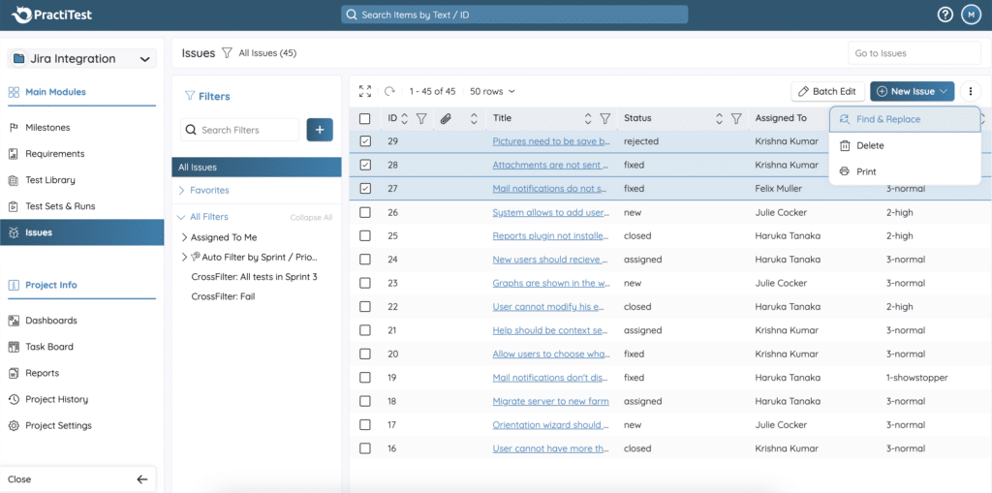Open the 50 rows per page dropdown
The height and width of the screenshot is (493, 992).
click(492, 91)
